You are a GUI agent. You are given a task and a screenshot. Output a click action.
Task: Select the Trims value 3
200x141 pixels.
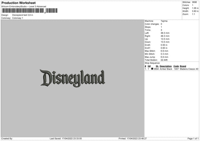point(161,30)
